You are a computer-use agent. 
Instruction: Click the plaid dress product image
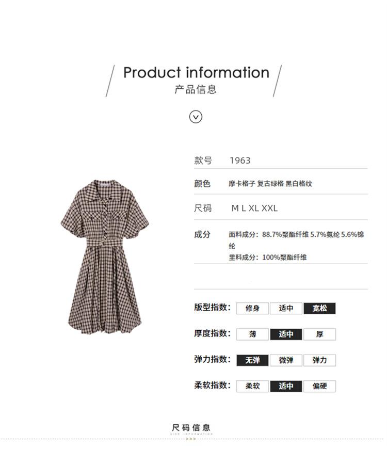(x=105, y=257)
